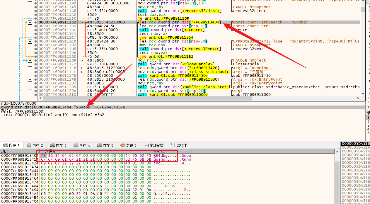The width and height of the screenshot is (370, 204).
Task: Click the memory icon on 内存 3 tab
Action: point(52,145)
